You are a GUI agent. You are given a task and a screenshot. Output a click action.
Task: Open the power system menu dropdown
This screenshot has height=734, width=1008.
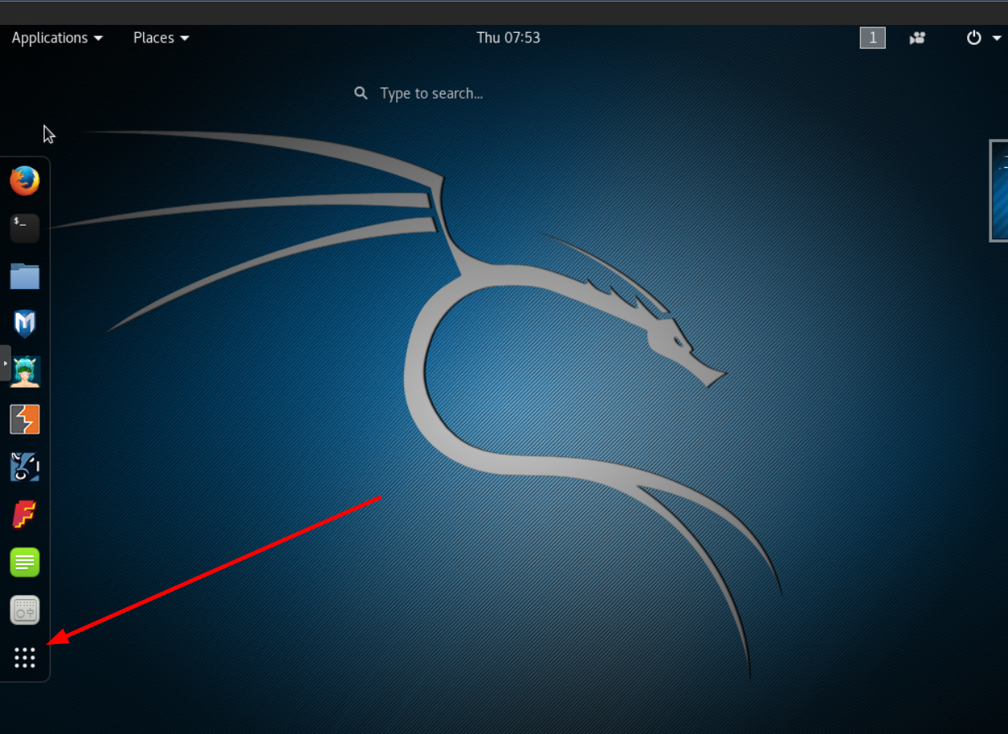point(983,38)
